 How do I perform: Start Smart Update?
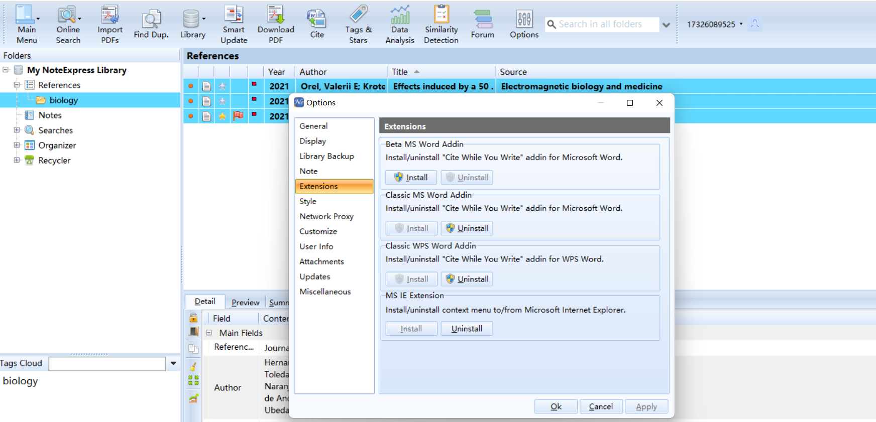point(234,24)
